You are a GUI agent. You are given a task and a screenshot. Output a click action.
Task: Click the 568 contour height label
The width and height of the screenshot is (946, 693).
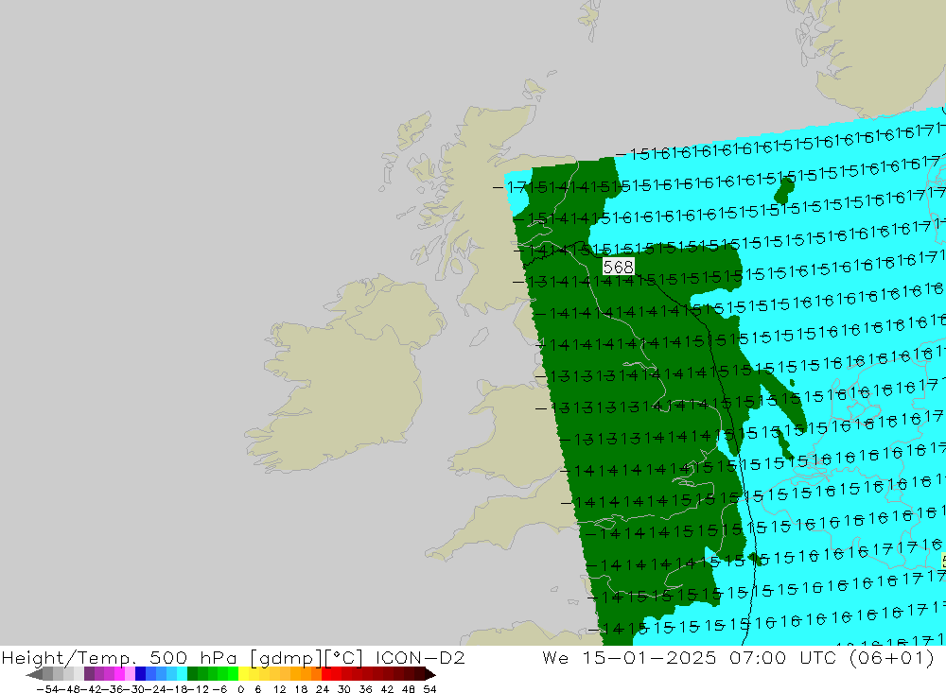tap(619, 268)
